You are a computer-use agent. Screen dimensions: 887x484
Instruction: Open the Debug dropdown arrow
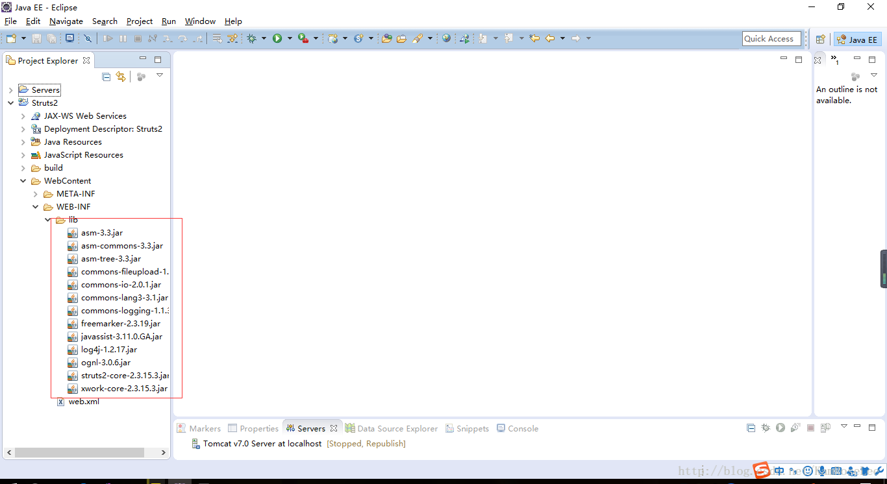pyautogui.click(x=264, y=38)
